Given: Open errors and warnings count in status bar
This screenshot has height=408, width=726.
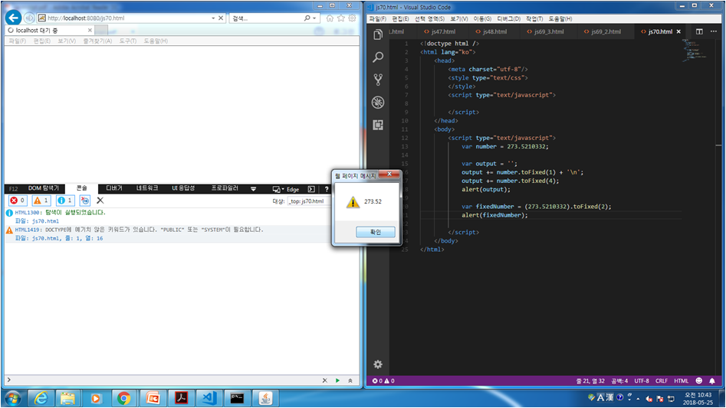Looking at the screenshot, I should tap(383, 380).
